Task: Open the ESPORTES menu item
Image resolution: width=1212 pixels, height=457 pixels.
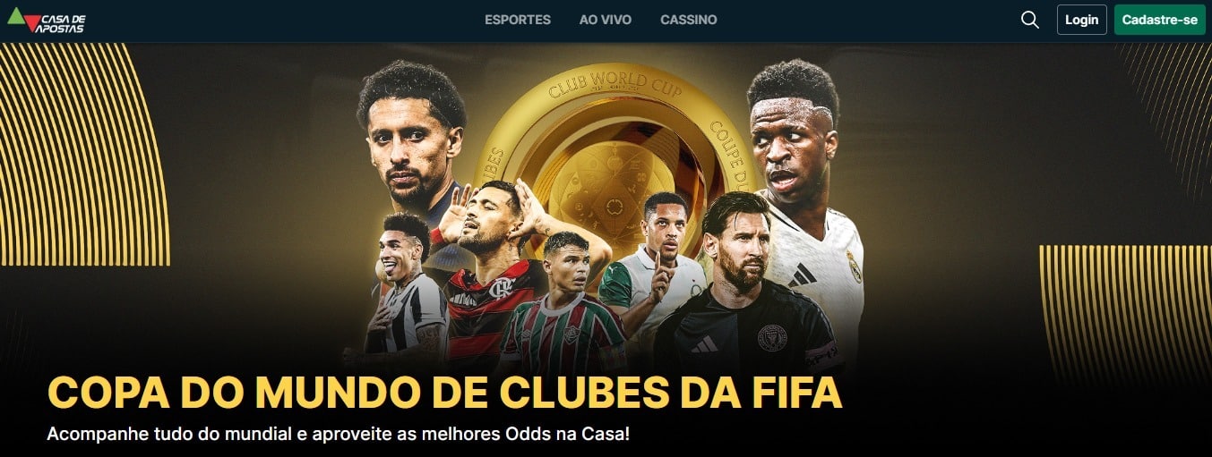Action: click(518, 20)
